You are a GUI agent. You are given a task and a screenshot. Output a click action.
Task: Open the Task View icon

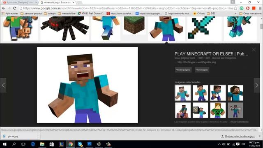23,144
